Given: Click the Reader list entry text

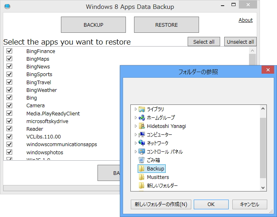Looking at the screenshot, I should tap(35, 129).
